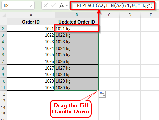Select cell showing '1030 kg'
The width and height of the screenshot is (159, 120).
point(77,88)
